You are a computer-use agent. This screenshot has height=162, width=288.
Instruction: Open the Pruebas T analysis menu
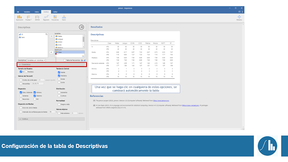tap(28, 18)
